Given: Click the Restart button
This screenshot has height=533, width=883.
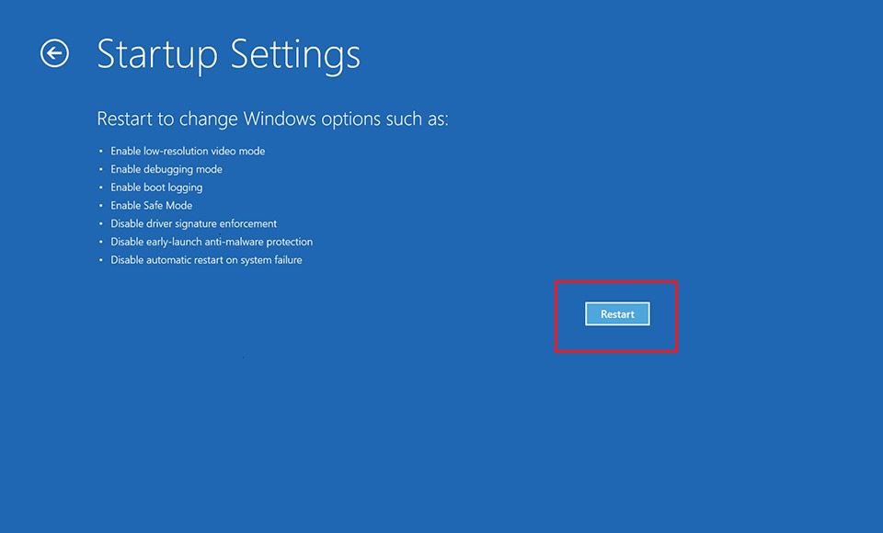Looking at the screenshot, I should coord(617,314).
